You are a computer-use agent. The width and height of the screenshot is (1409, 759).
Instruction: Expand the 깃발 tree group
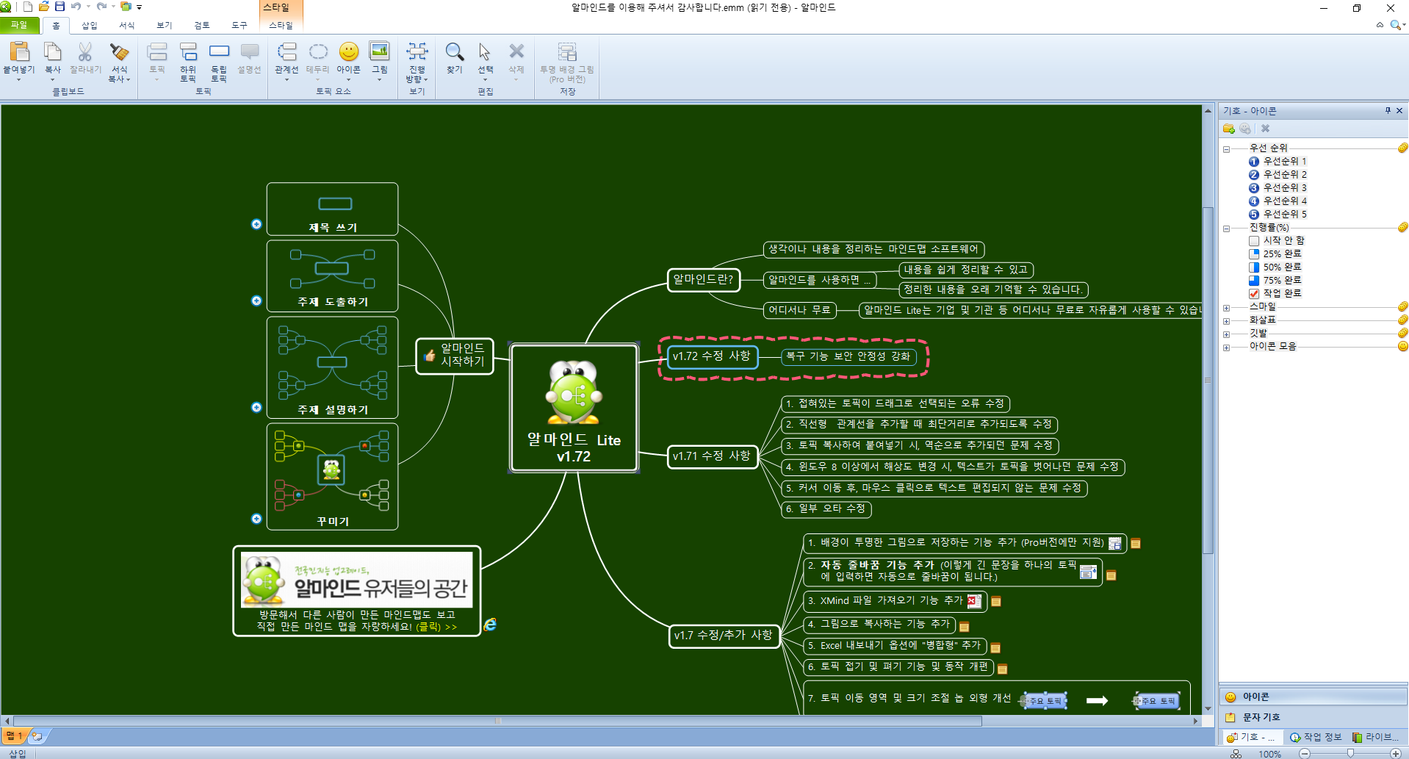click(1226, 334)
